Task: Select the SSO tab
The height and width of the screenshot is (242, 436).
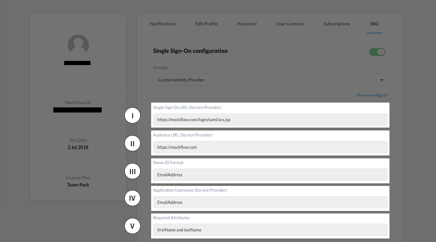Action: tap(374, 24)
